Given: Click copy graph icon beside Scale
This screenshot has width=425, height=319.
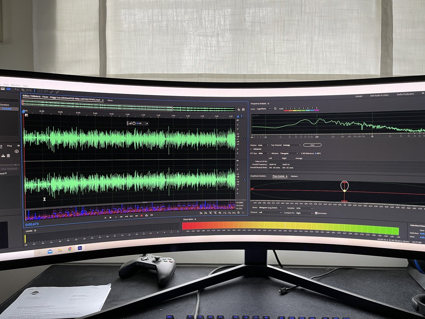Looking at the screenshot, I should [x=275, y=109].
